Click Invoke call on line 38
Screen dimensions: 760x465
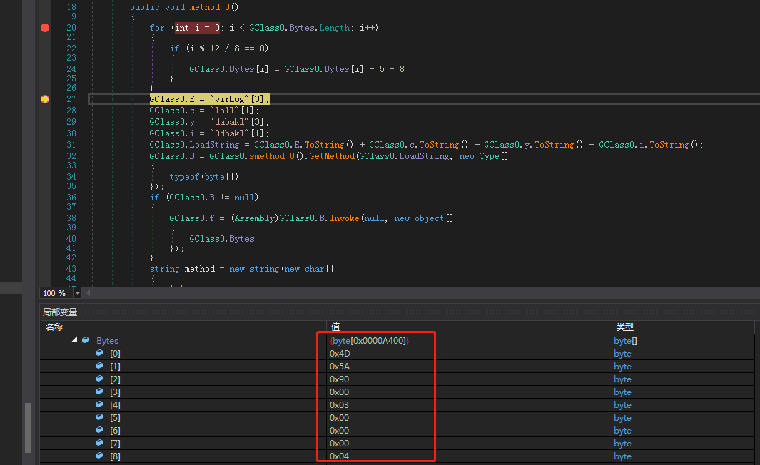pos(344,218)
